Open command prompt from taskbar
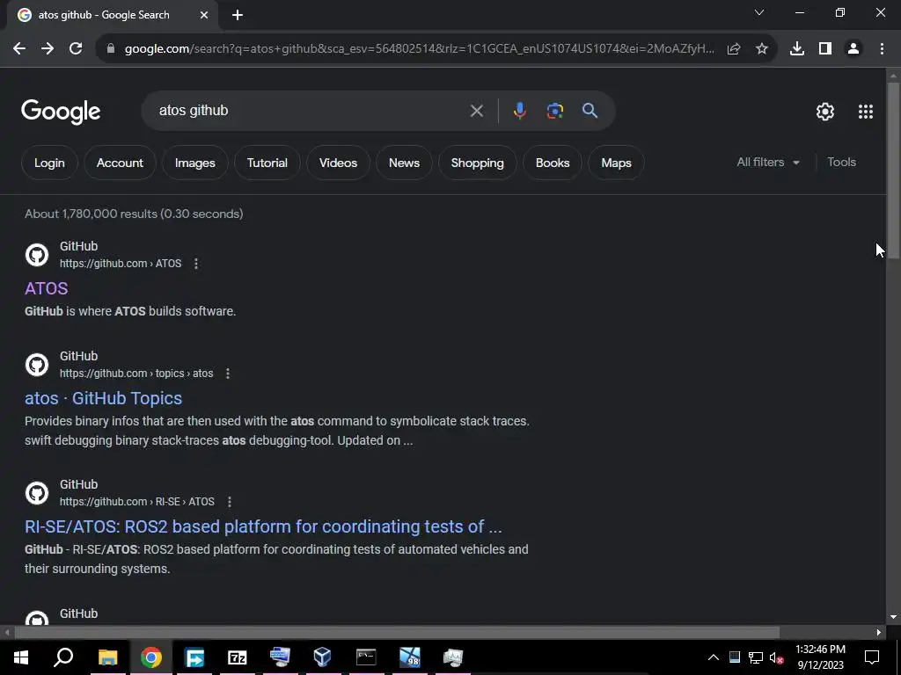Viewport: 901px width, 675px height. (x=366, y=657)
